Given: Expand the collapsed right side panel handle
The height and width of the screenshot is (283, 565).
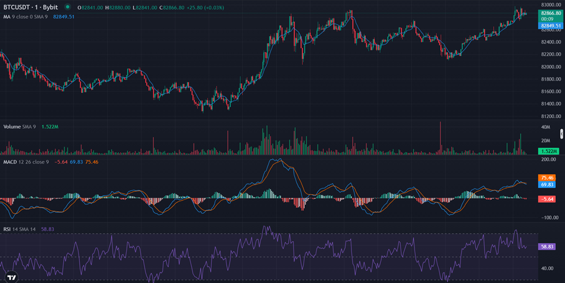Looking at the screenshot, I should pyautogui.click(x=562, y=134).
